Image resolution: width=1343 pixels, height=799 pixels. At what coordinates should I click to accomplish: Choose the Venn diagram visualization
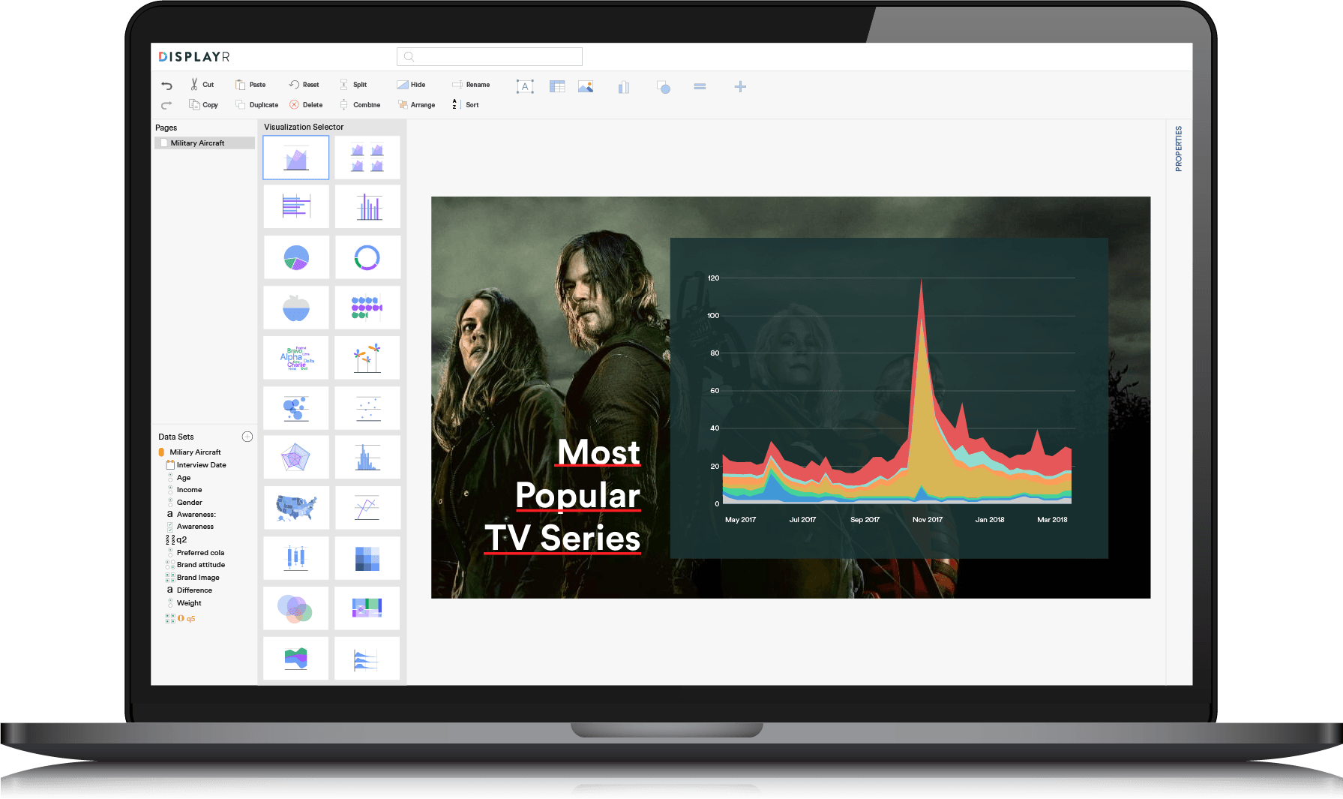point(296,608)
